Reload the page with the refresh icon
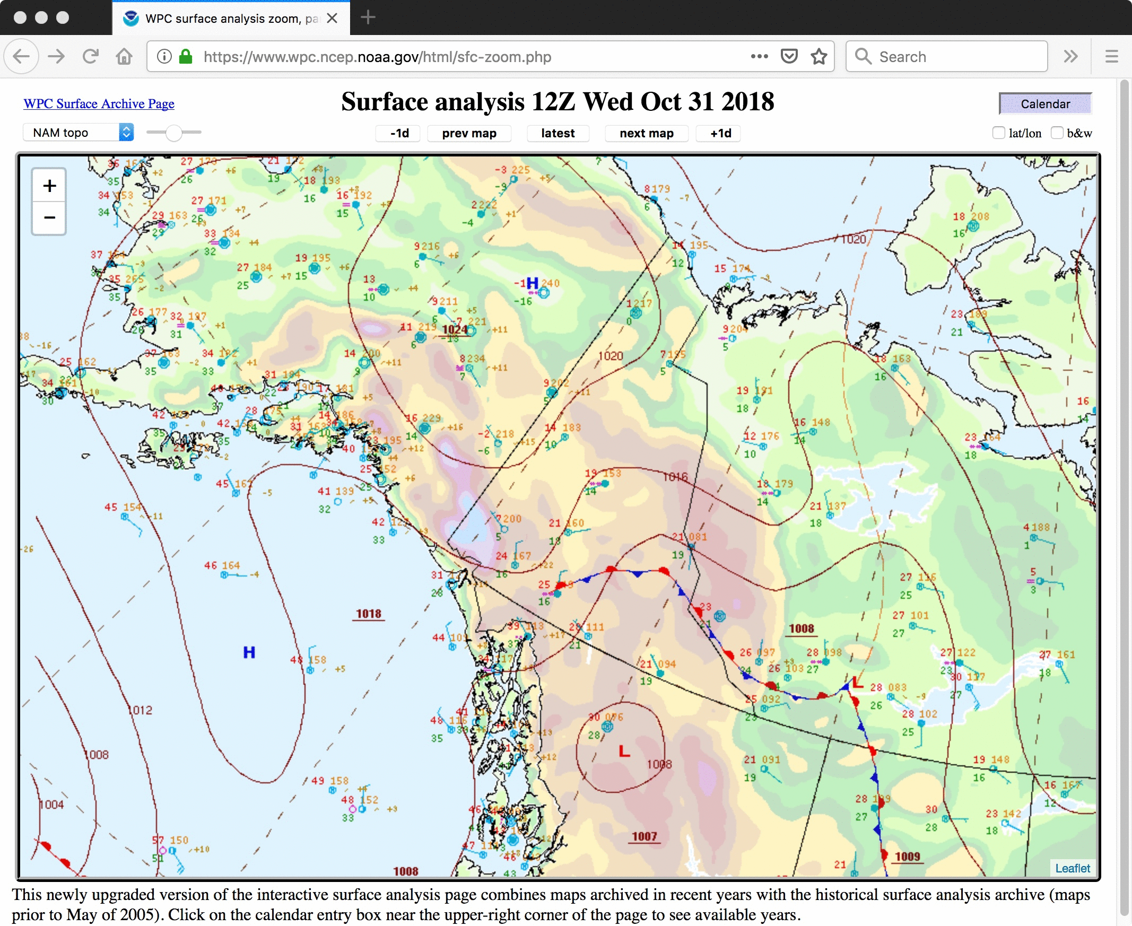 coord(91,57)
